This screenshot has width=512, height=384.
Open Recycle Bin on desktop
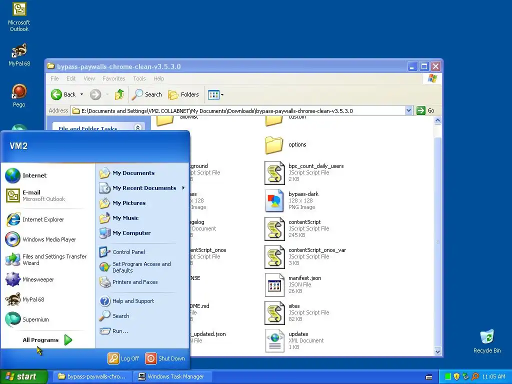tap(487, 341)
